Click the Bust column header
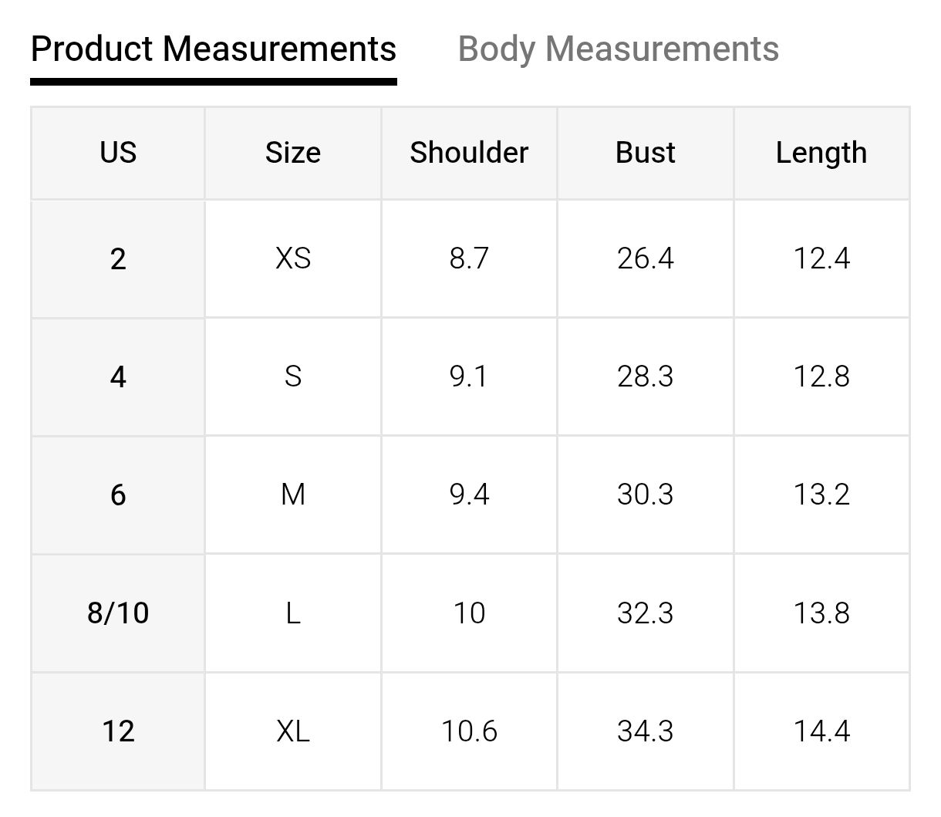Viewport: 941px width, 817px height. pos(646,153)
